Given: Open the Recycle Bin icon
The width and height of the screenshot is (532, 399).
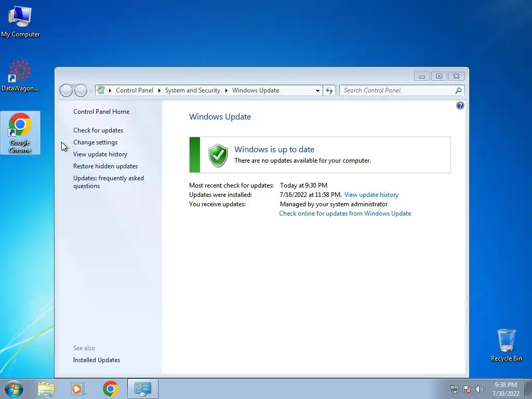Looking at the screenshot, I should click(x=506, y=345).
